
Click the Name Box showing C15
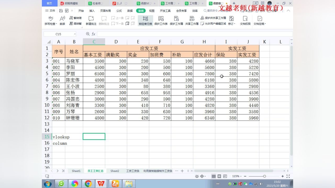58,34
